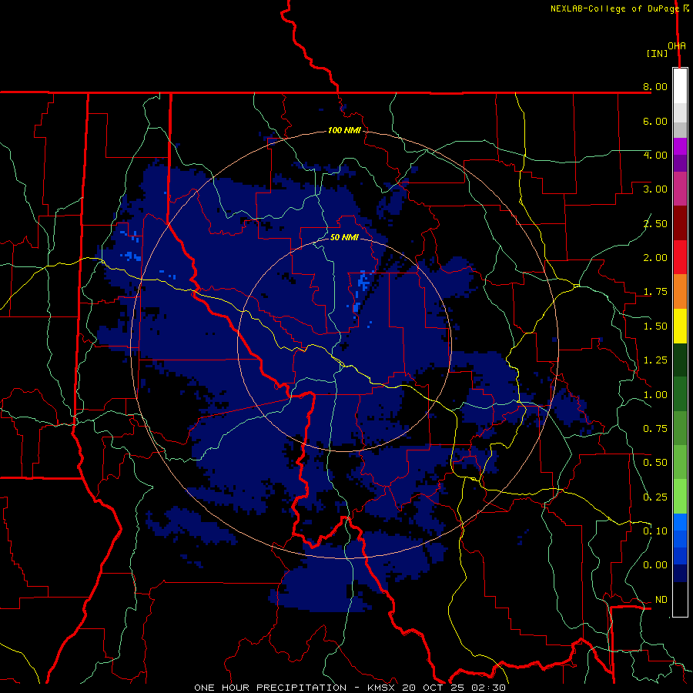
Task: Select the 2.50 legend value
Action: (x=655, y=223)
